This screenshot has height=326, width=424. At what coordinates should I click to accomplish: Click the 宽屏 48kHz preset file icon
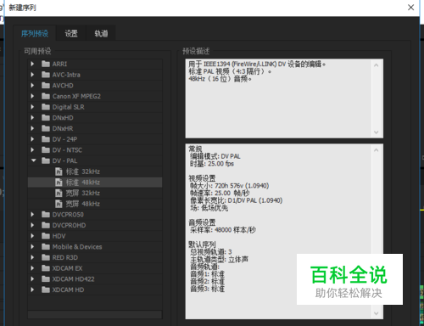[x=59, y=204]
